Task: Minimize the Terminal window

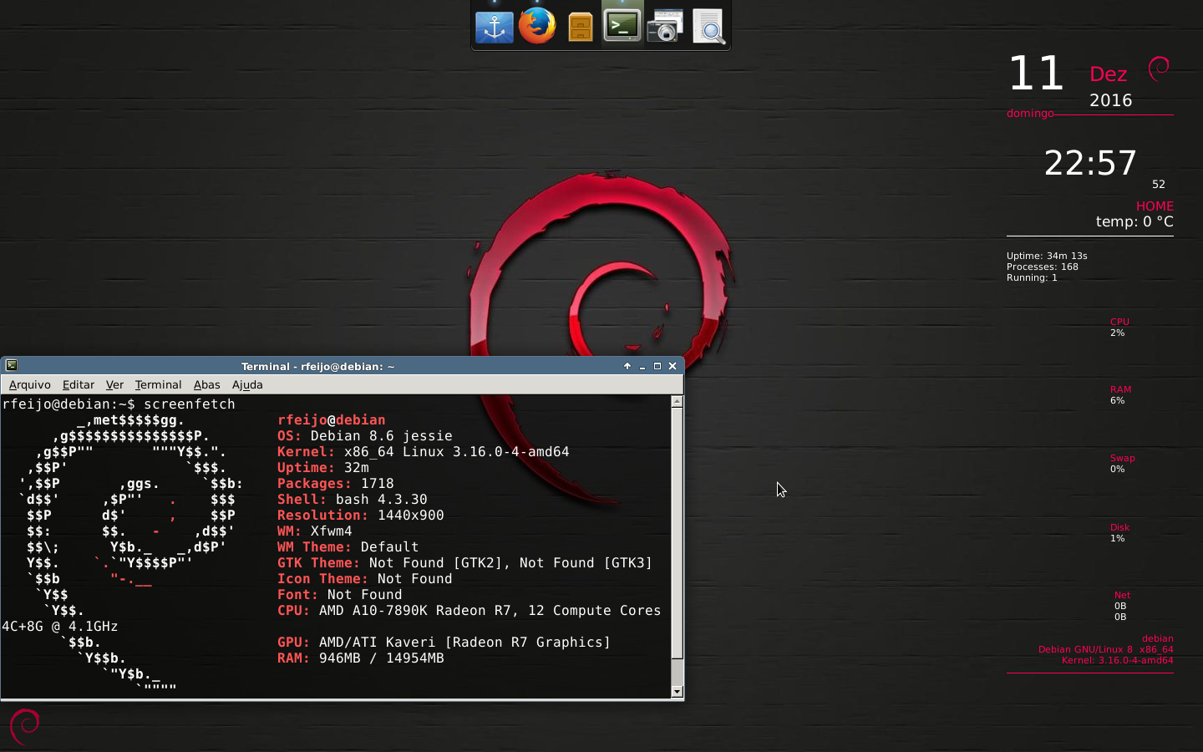Action: point(642,366)
